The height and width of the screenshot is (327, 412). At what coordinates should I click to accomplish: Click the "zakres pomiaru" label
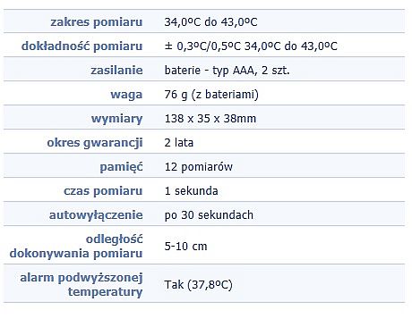(97, 22)
